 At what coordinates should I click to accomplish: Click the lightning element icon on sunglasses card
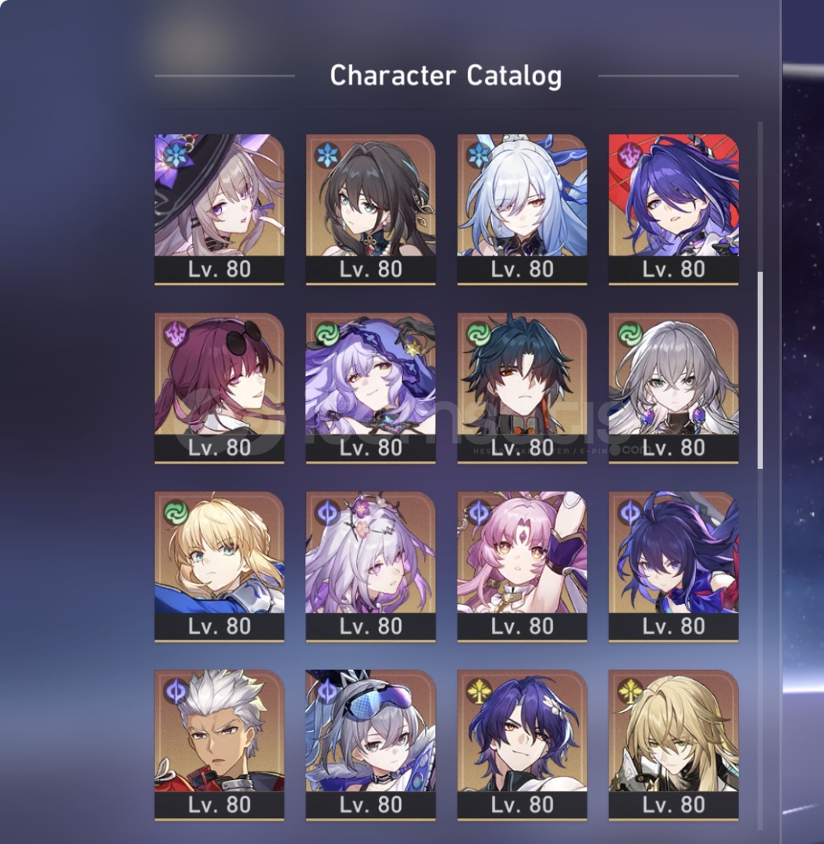click(175, 334)
